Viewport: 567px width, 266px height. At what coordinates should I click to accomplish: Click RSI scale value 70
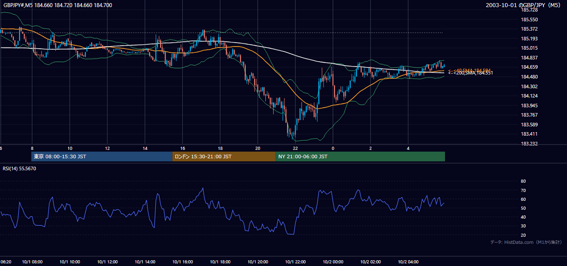[x=523, y=190]
